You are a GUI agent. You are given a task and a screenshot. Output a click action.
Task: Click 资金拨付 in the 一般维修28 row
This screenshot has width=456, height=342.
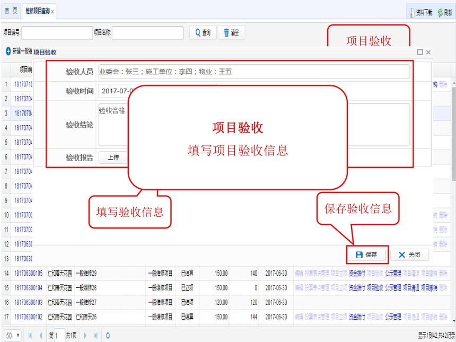(x=357, y=288)
